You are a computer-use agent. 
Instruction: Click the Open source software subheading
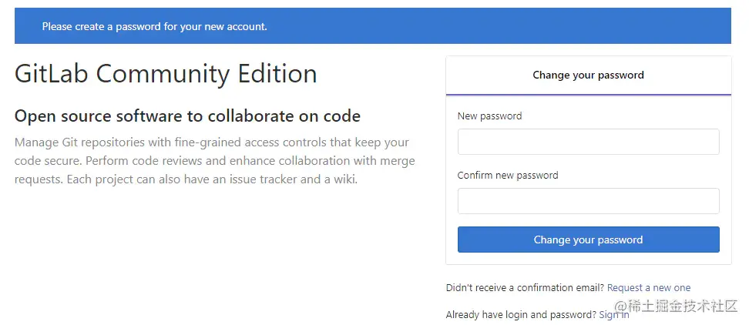pyautogui.click(x=187, y=116)
